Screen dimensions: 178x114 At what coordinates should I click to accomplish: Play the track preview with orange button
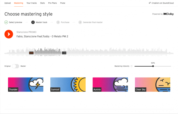(x=9, y=34)
